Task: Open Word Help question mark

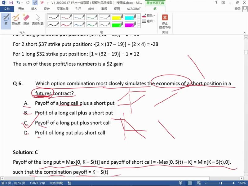Action: [216, 2]
